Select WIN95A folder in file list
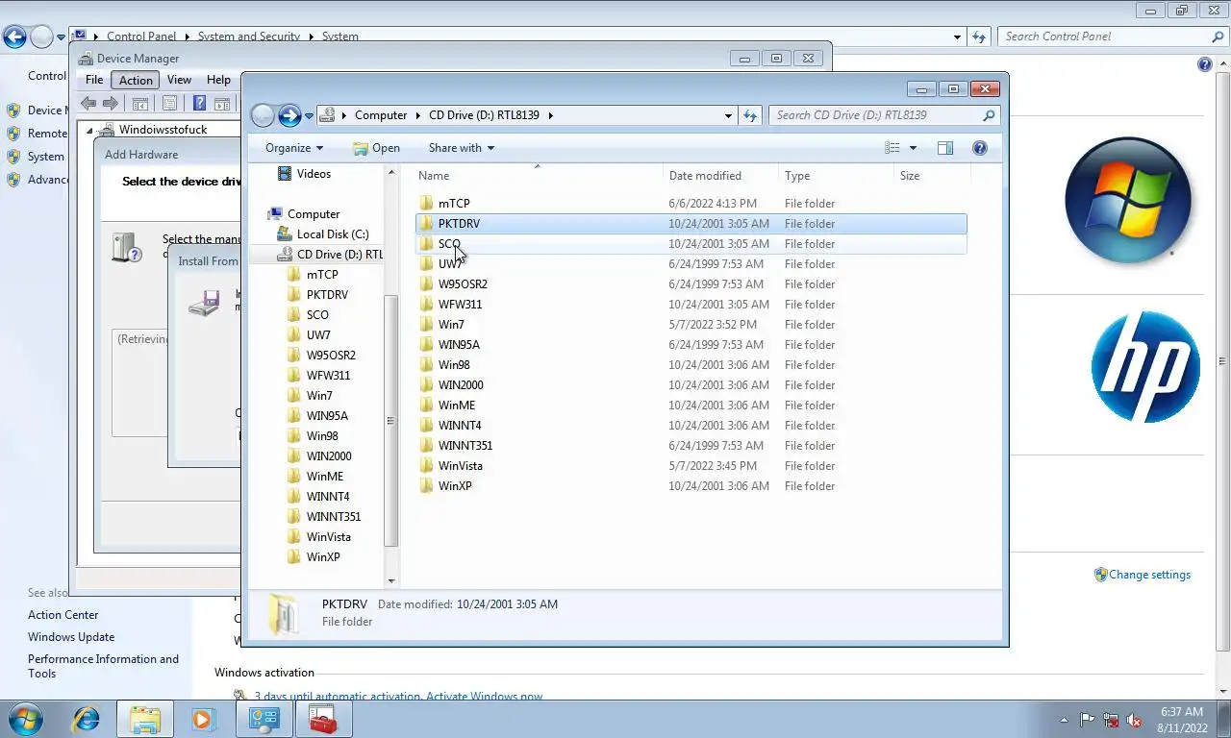The image size is (1231, 738). pyautogui.click(x=691, y=345)
